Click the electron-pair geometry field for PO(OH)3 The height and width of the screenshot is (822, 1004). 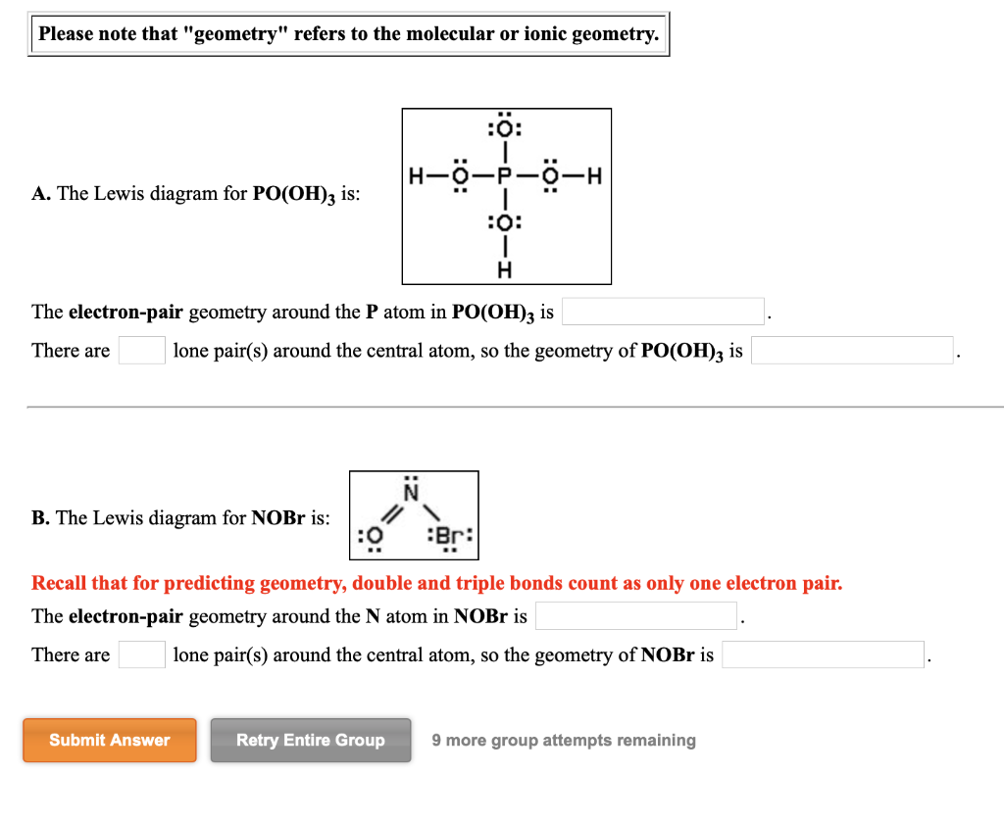point(663,311)
